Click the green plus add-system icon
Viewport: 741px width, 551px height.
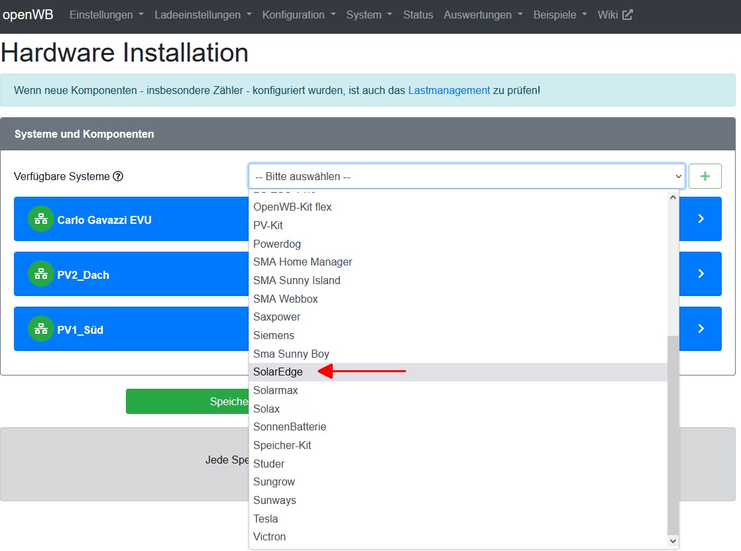click(x=705, y=176)
